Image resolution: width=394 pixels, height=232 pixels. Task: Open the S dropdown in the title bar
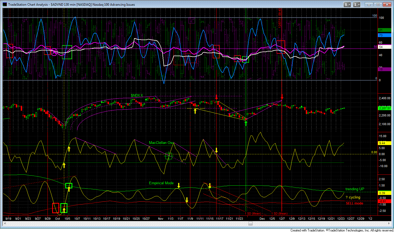tap(347, 4)
